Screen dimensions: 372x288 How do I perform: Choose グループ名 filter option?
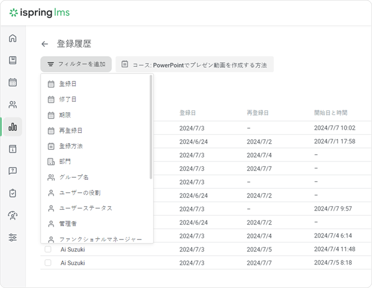tap(71, 177)
